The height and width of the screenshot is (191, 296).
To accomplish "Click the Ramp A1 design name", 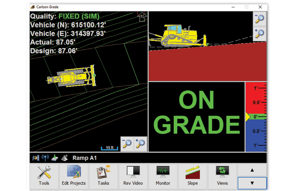I will (84, 158).
